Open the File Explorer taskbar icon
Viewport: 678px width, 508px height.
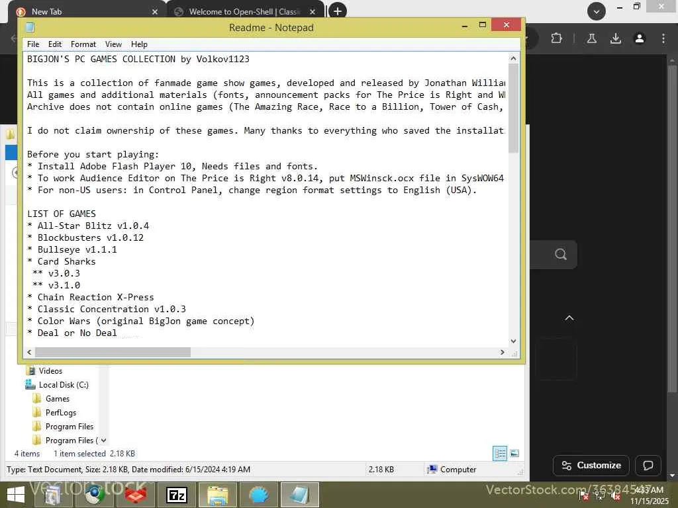217,495
